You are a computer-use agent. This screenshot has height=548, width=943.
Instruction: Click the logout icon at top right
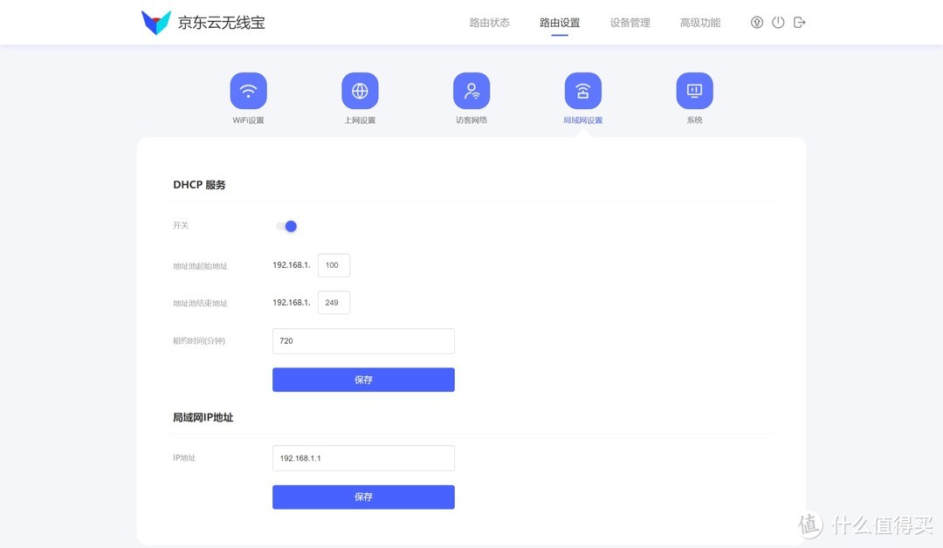[x=799, y=22]
